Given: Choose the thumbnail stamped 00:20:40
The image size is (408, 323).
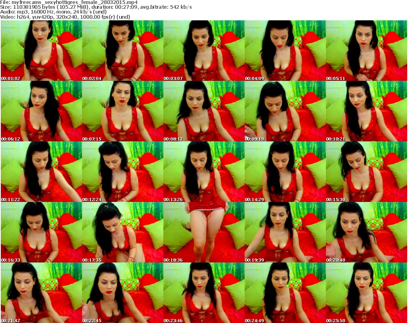Looking at the screenshot, I should tap(367, 232).
